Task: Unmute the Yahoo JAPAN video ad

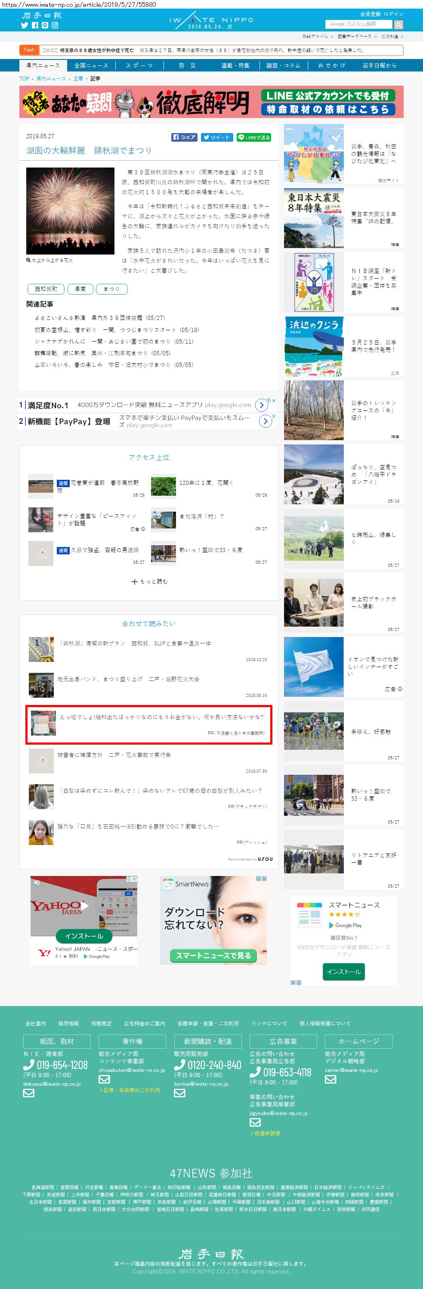Action: (x=37, y=883)
